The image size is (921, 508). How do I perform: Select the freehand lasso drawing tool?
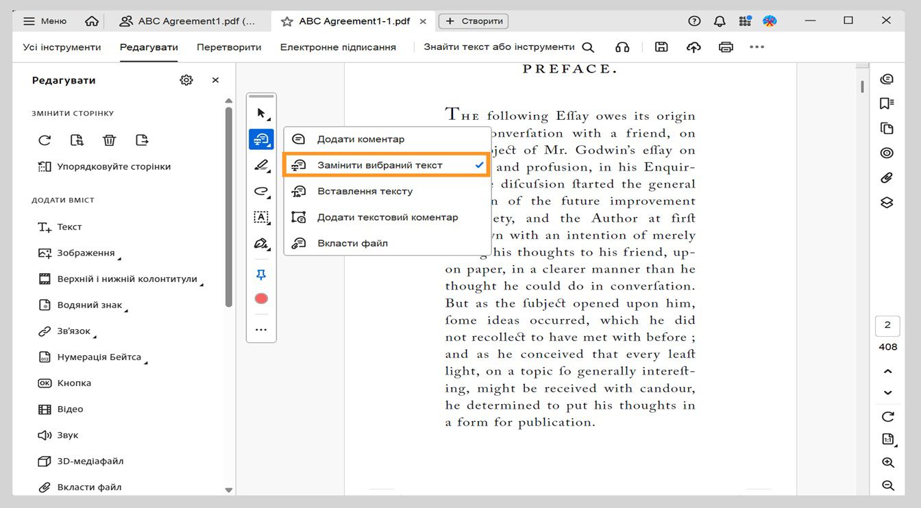coord(261,192)
